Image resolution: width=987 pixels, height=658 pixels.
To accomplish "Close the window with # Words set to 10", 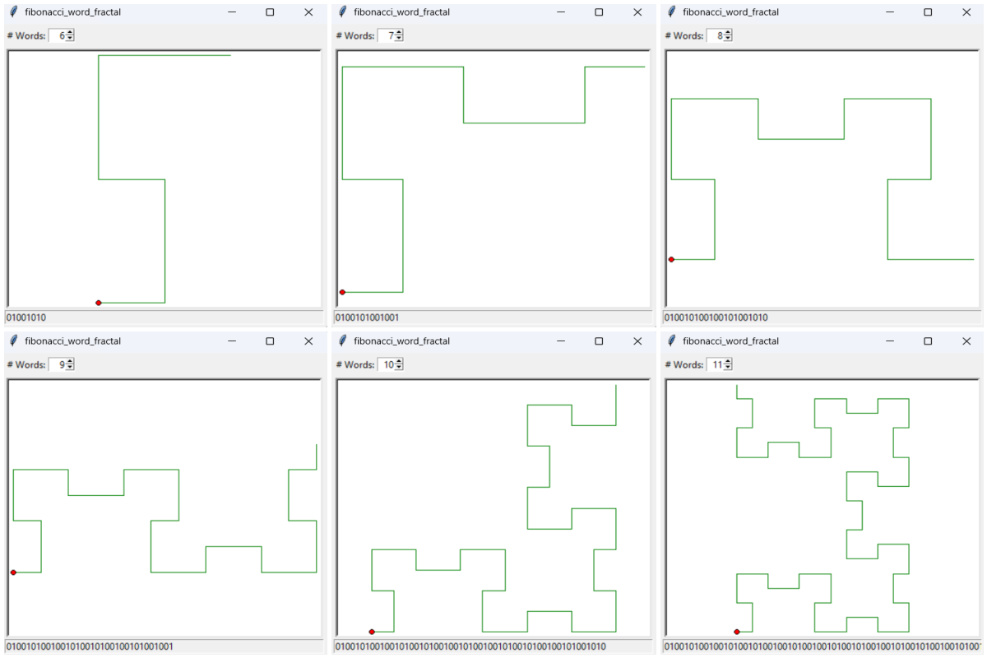I will 637,341.
